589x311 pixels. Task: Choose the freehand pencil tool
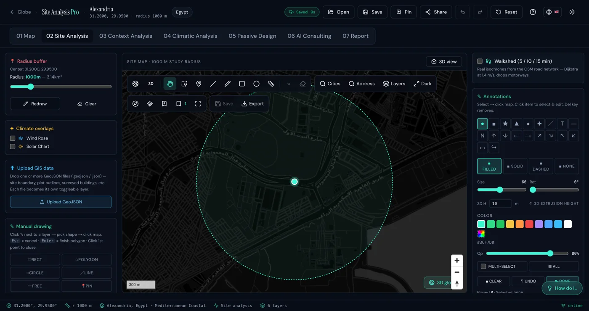point(228,84)
